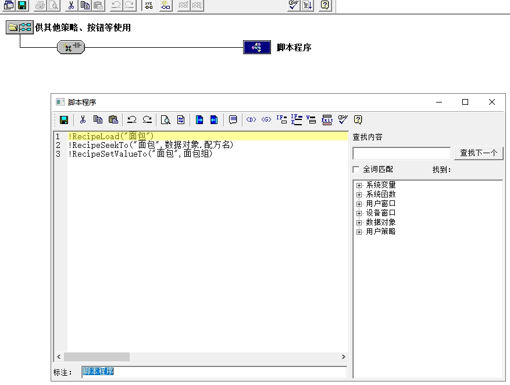Click code line starting with !RecipeSetValueTo

tap(140, 154)
